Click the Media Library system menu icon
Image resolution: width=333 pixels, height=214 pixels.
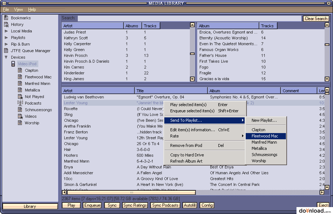tap(4, 3)
